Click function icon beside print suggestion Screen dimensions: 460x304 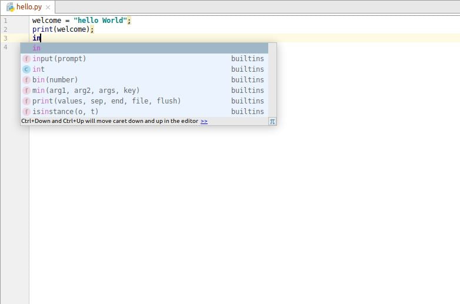click(x=26, y=101)
